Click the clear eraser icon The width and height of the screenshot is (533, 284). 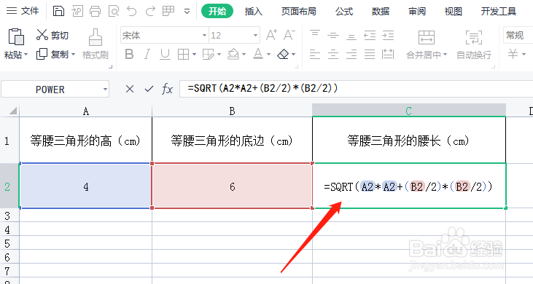[283, 54]
